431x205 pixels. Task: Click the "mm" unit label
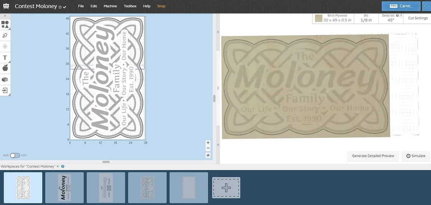click(24, 155)
